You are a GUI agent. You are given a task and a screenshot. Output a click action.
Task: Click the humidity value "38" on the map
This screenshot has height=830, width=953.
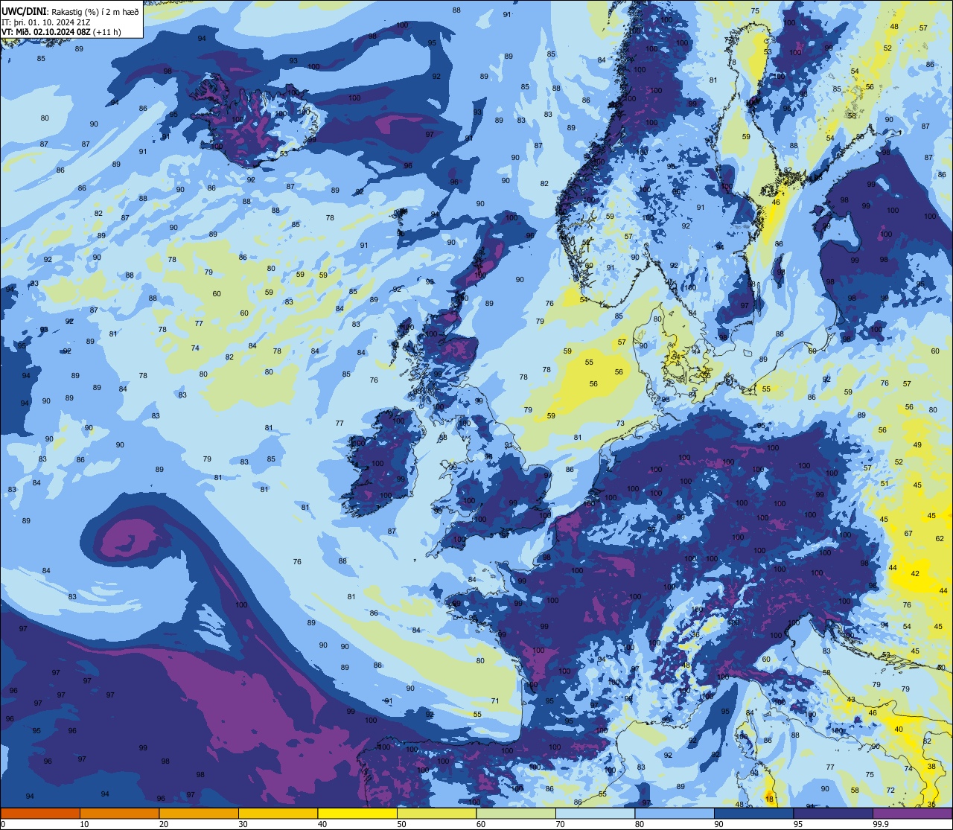click(931, 766)
